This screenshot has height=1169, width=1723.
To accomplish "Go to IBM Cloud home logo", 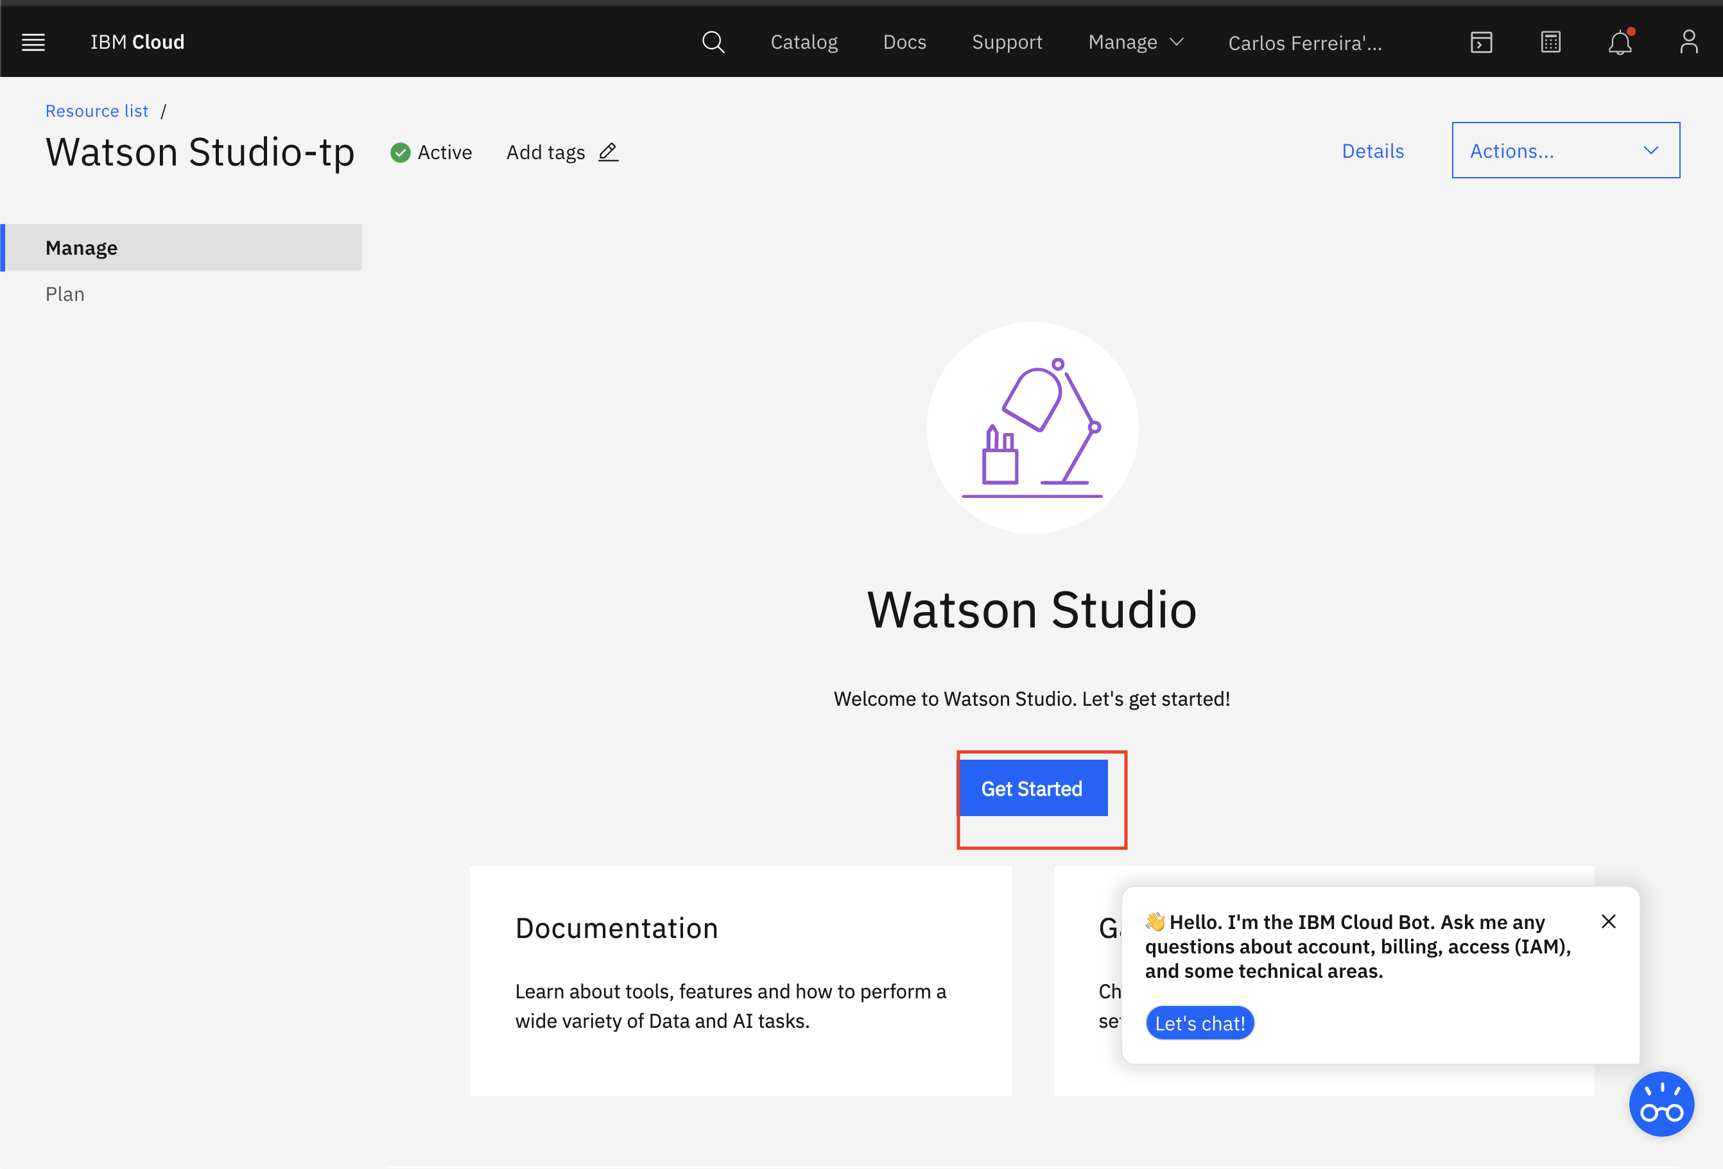I will tap(137, 42).
